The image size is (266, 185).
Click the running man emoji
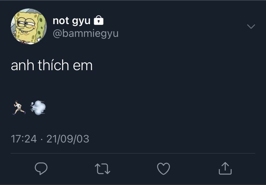coord(19,108)
